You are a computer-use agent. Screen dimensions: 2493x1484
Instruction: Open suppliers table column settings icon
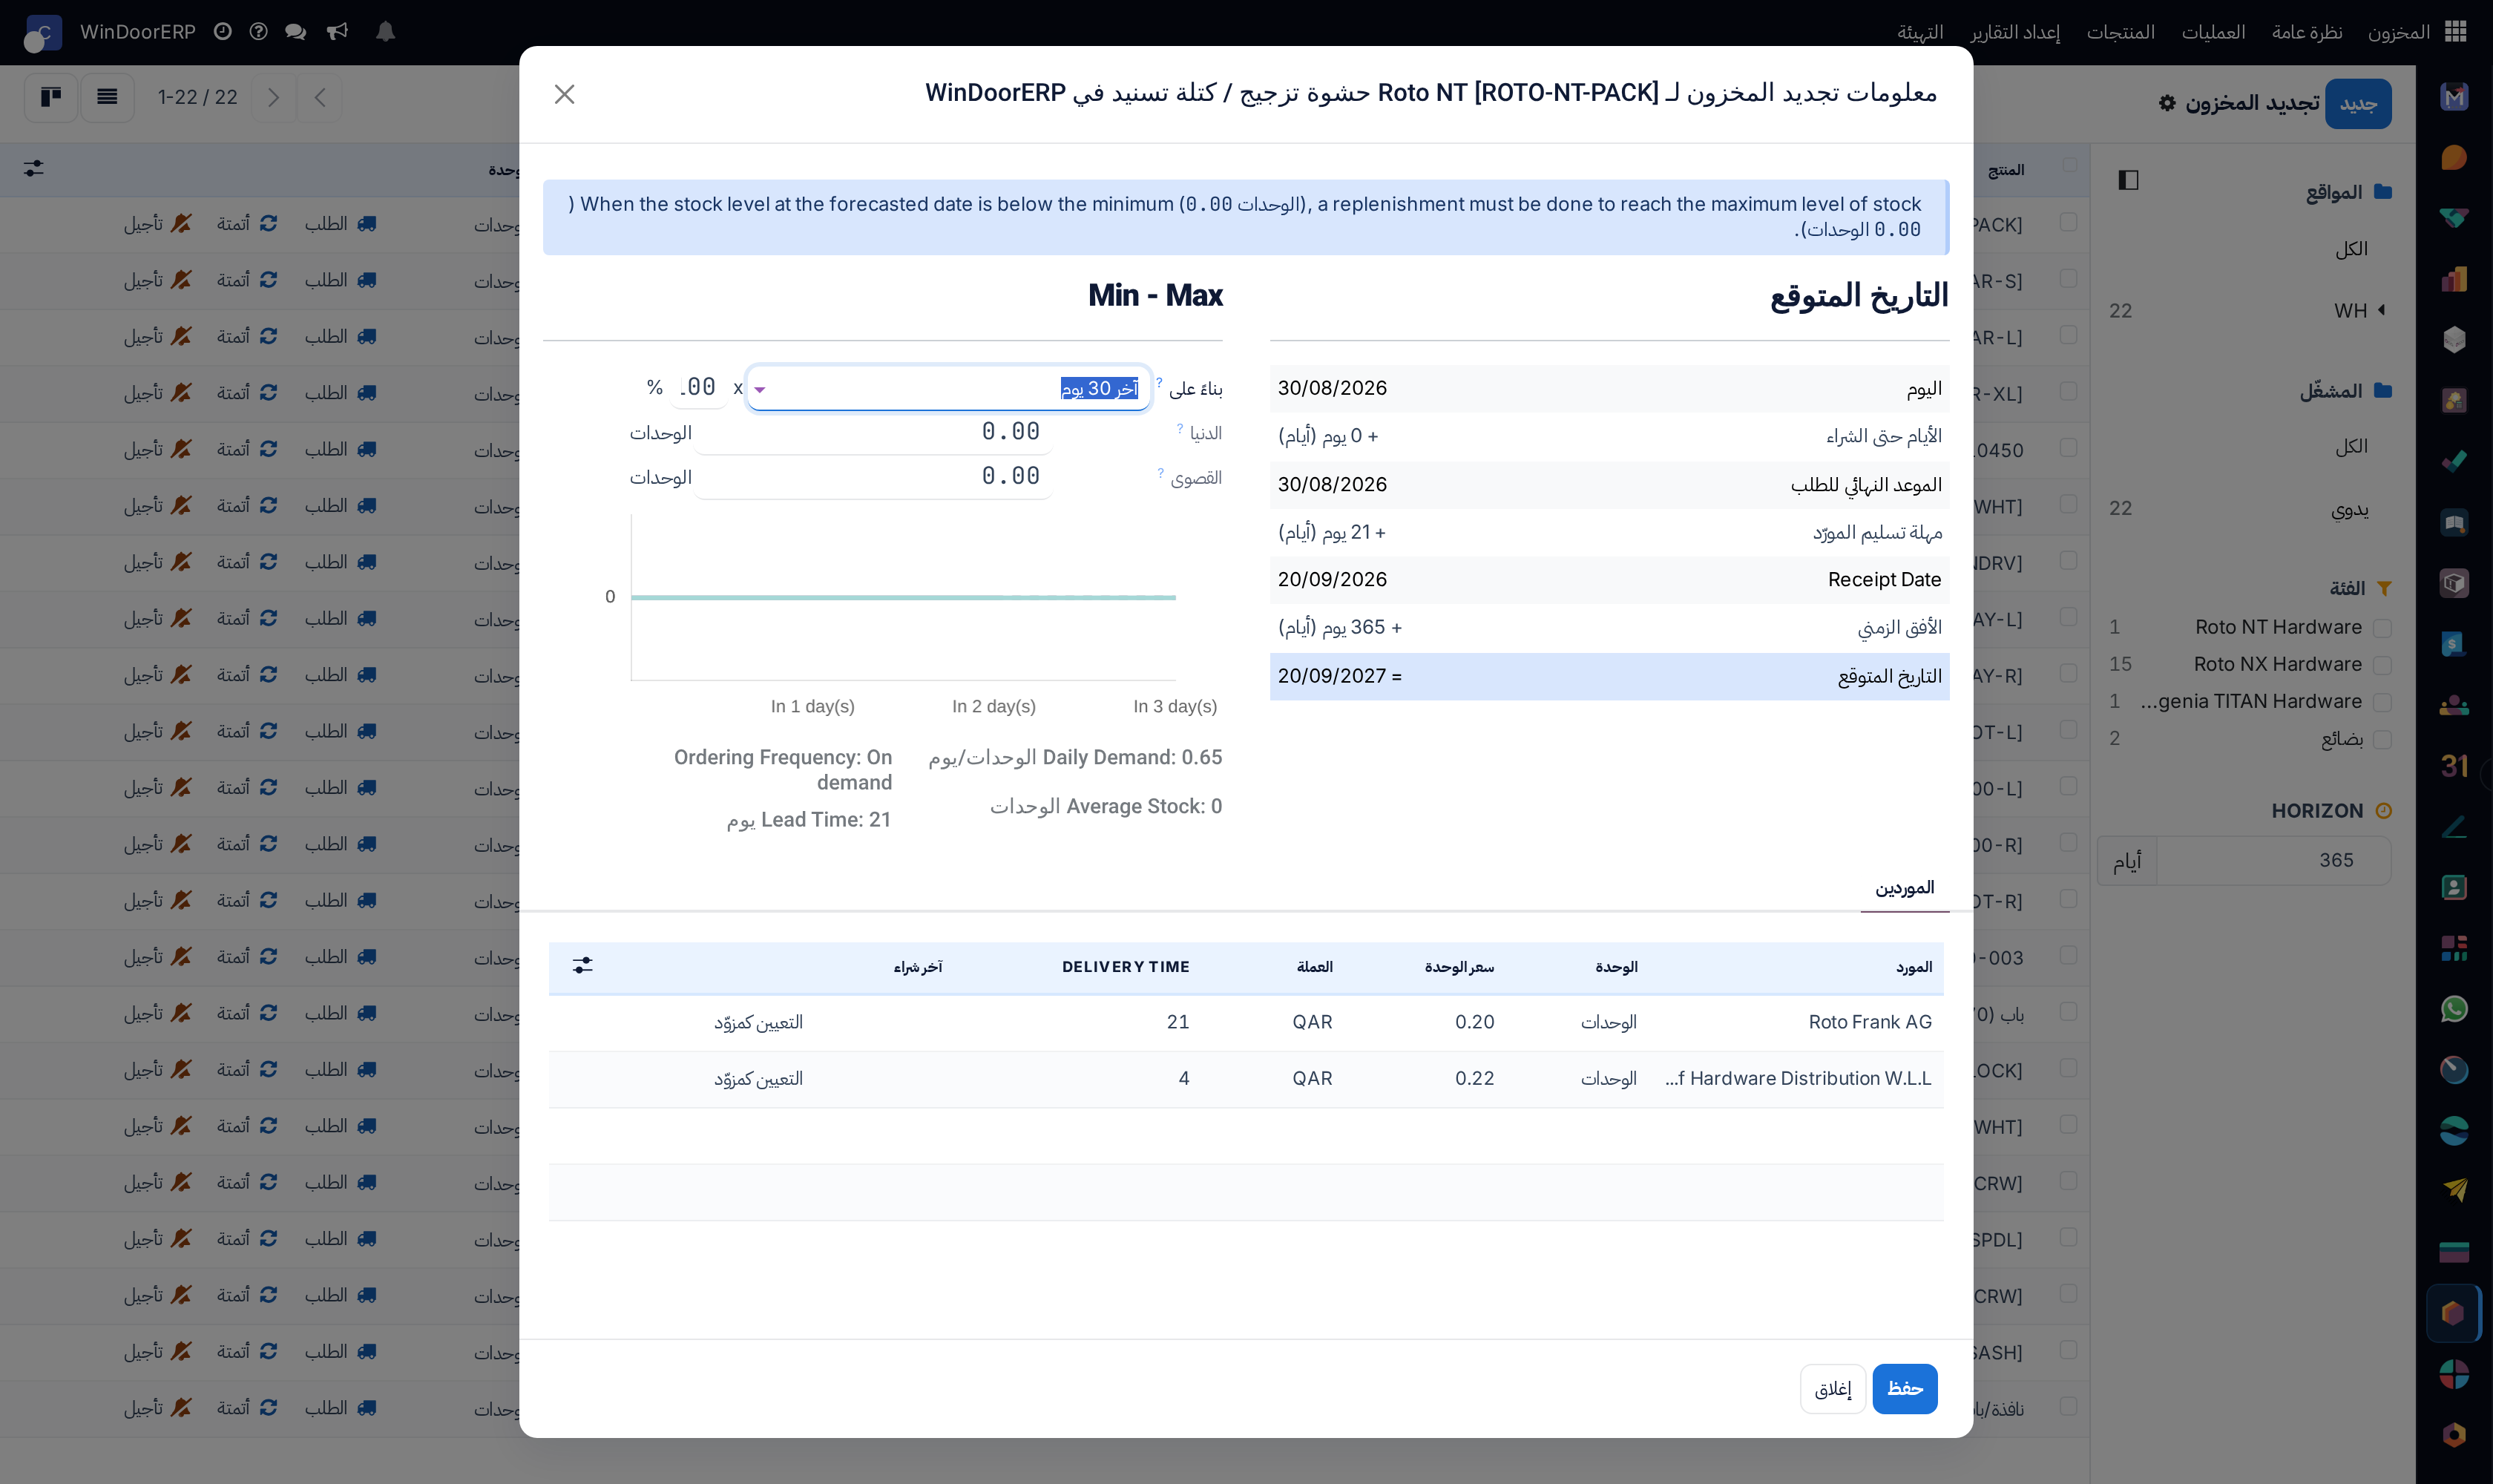pyautogui.click(x=583, y=965)
